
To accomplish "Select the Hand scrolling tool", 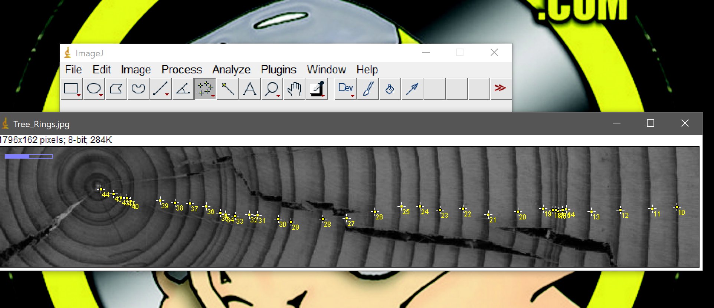I will (x=294, y=89).
